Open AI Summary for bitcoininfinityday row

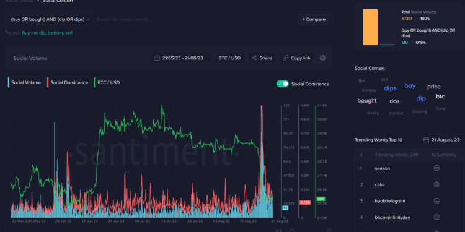tap(436, 217)
